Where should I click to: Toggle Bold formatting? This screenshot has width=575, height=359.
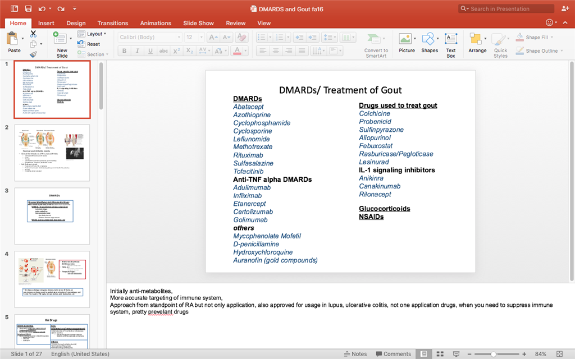coord(124,51)
